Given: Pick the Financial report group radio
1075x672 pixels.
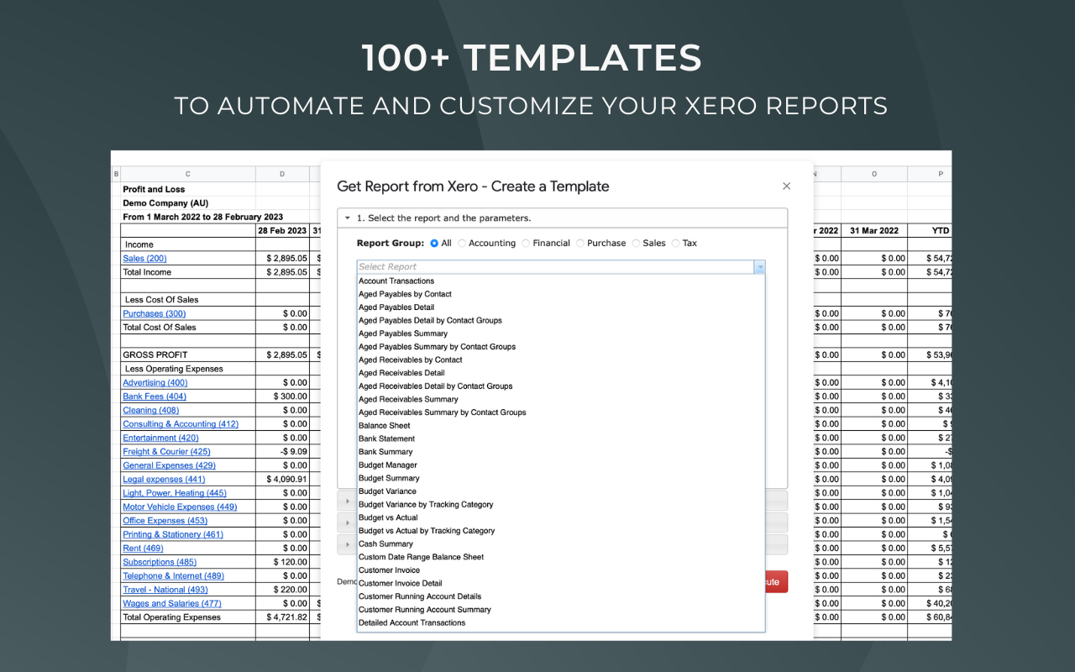Looking at the screenshot, I should [526, 244].
